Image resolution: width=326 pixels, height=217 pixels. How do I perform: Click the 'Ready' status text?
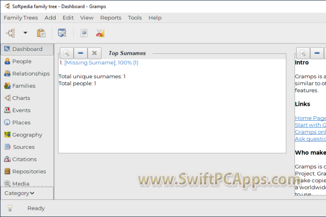pos(36,208)
